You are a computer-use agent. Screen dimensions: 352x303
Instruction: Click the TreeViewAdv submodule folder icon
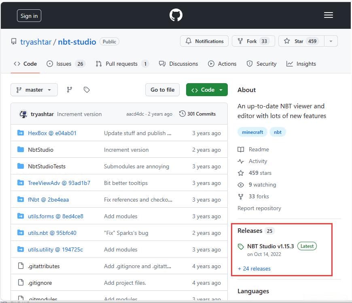[21, 183]
